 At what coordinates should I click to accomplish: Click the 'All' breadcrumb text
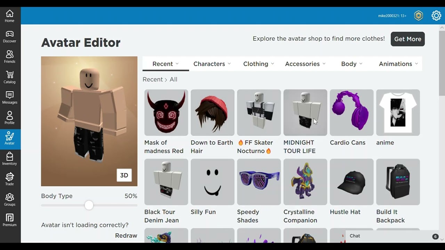pos(173,80)
